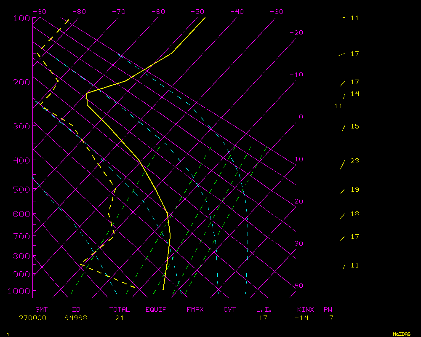This screenshot has width=421, height=337.
Task: Select the station ID value 94998
Action: 76,318
